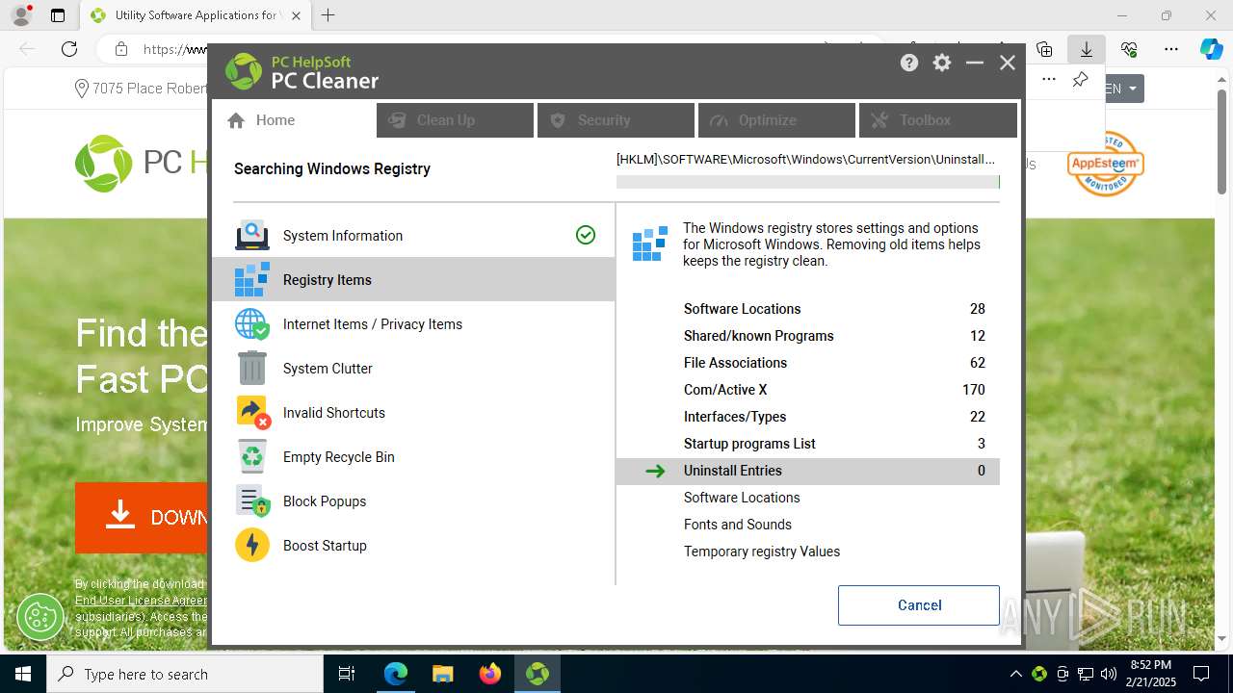
Task: Open the End User License Agreement link
Action: point(141,601)
